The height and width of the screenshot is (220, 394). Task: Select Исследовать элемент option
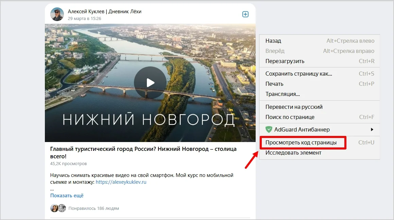pyautogui.click(x=293, y=153)
